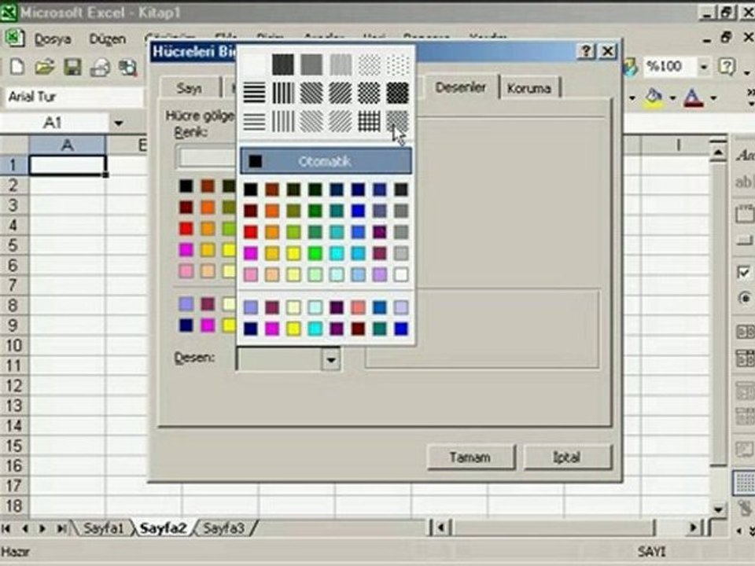Switch to the Sayı tab

point(190,89)
